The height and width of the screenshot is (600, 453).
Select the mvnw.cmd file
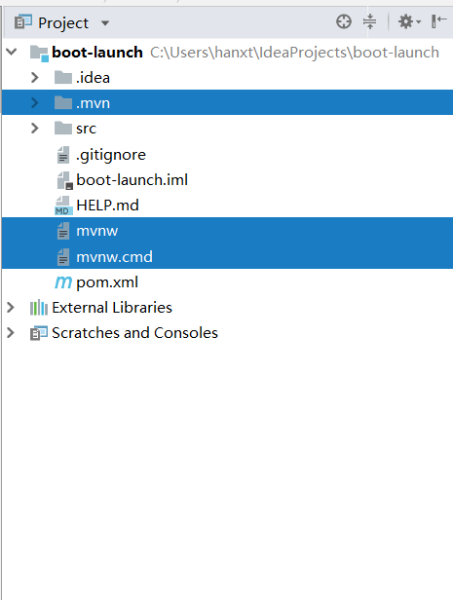pos(227,256)
